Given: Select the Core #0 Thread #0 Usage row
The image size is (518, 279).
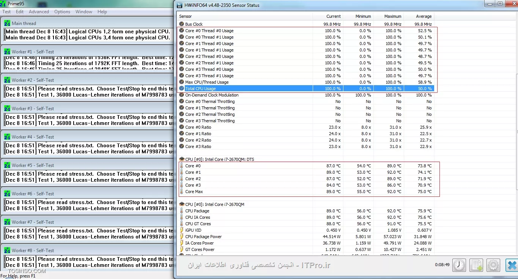Looking at the screenshot, I should (306, 31).
